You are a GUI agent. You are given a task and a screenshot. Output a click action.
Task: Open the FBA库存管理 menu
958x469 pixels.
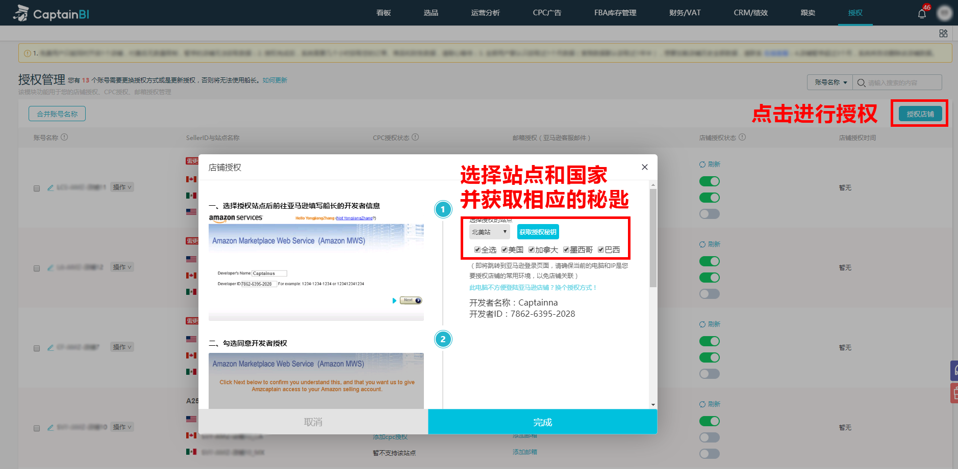point(615,13)
